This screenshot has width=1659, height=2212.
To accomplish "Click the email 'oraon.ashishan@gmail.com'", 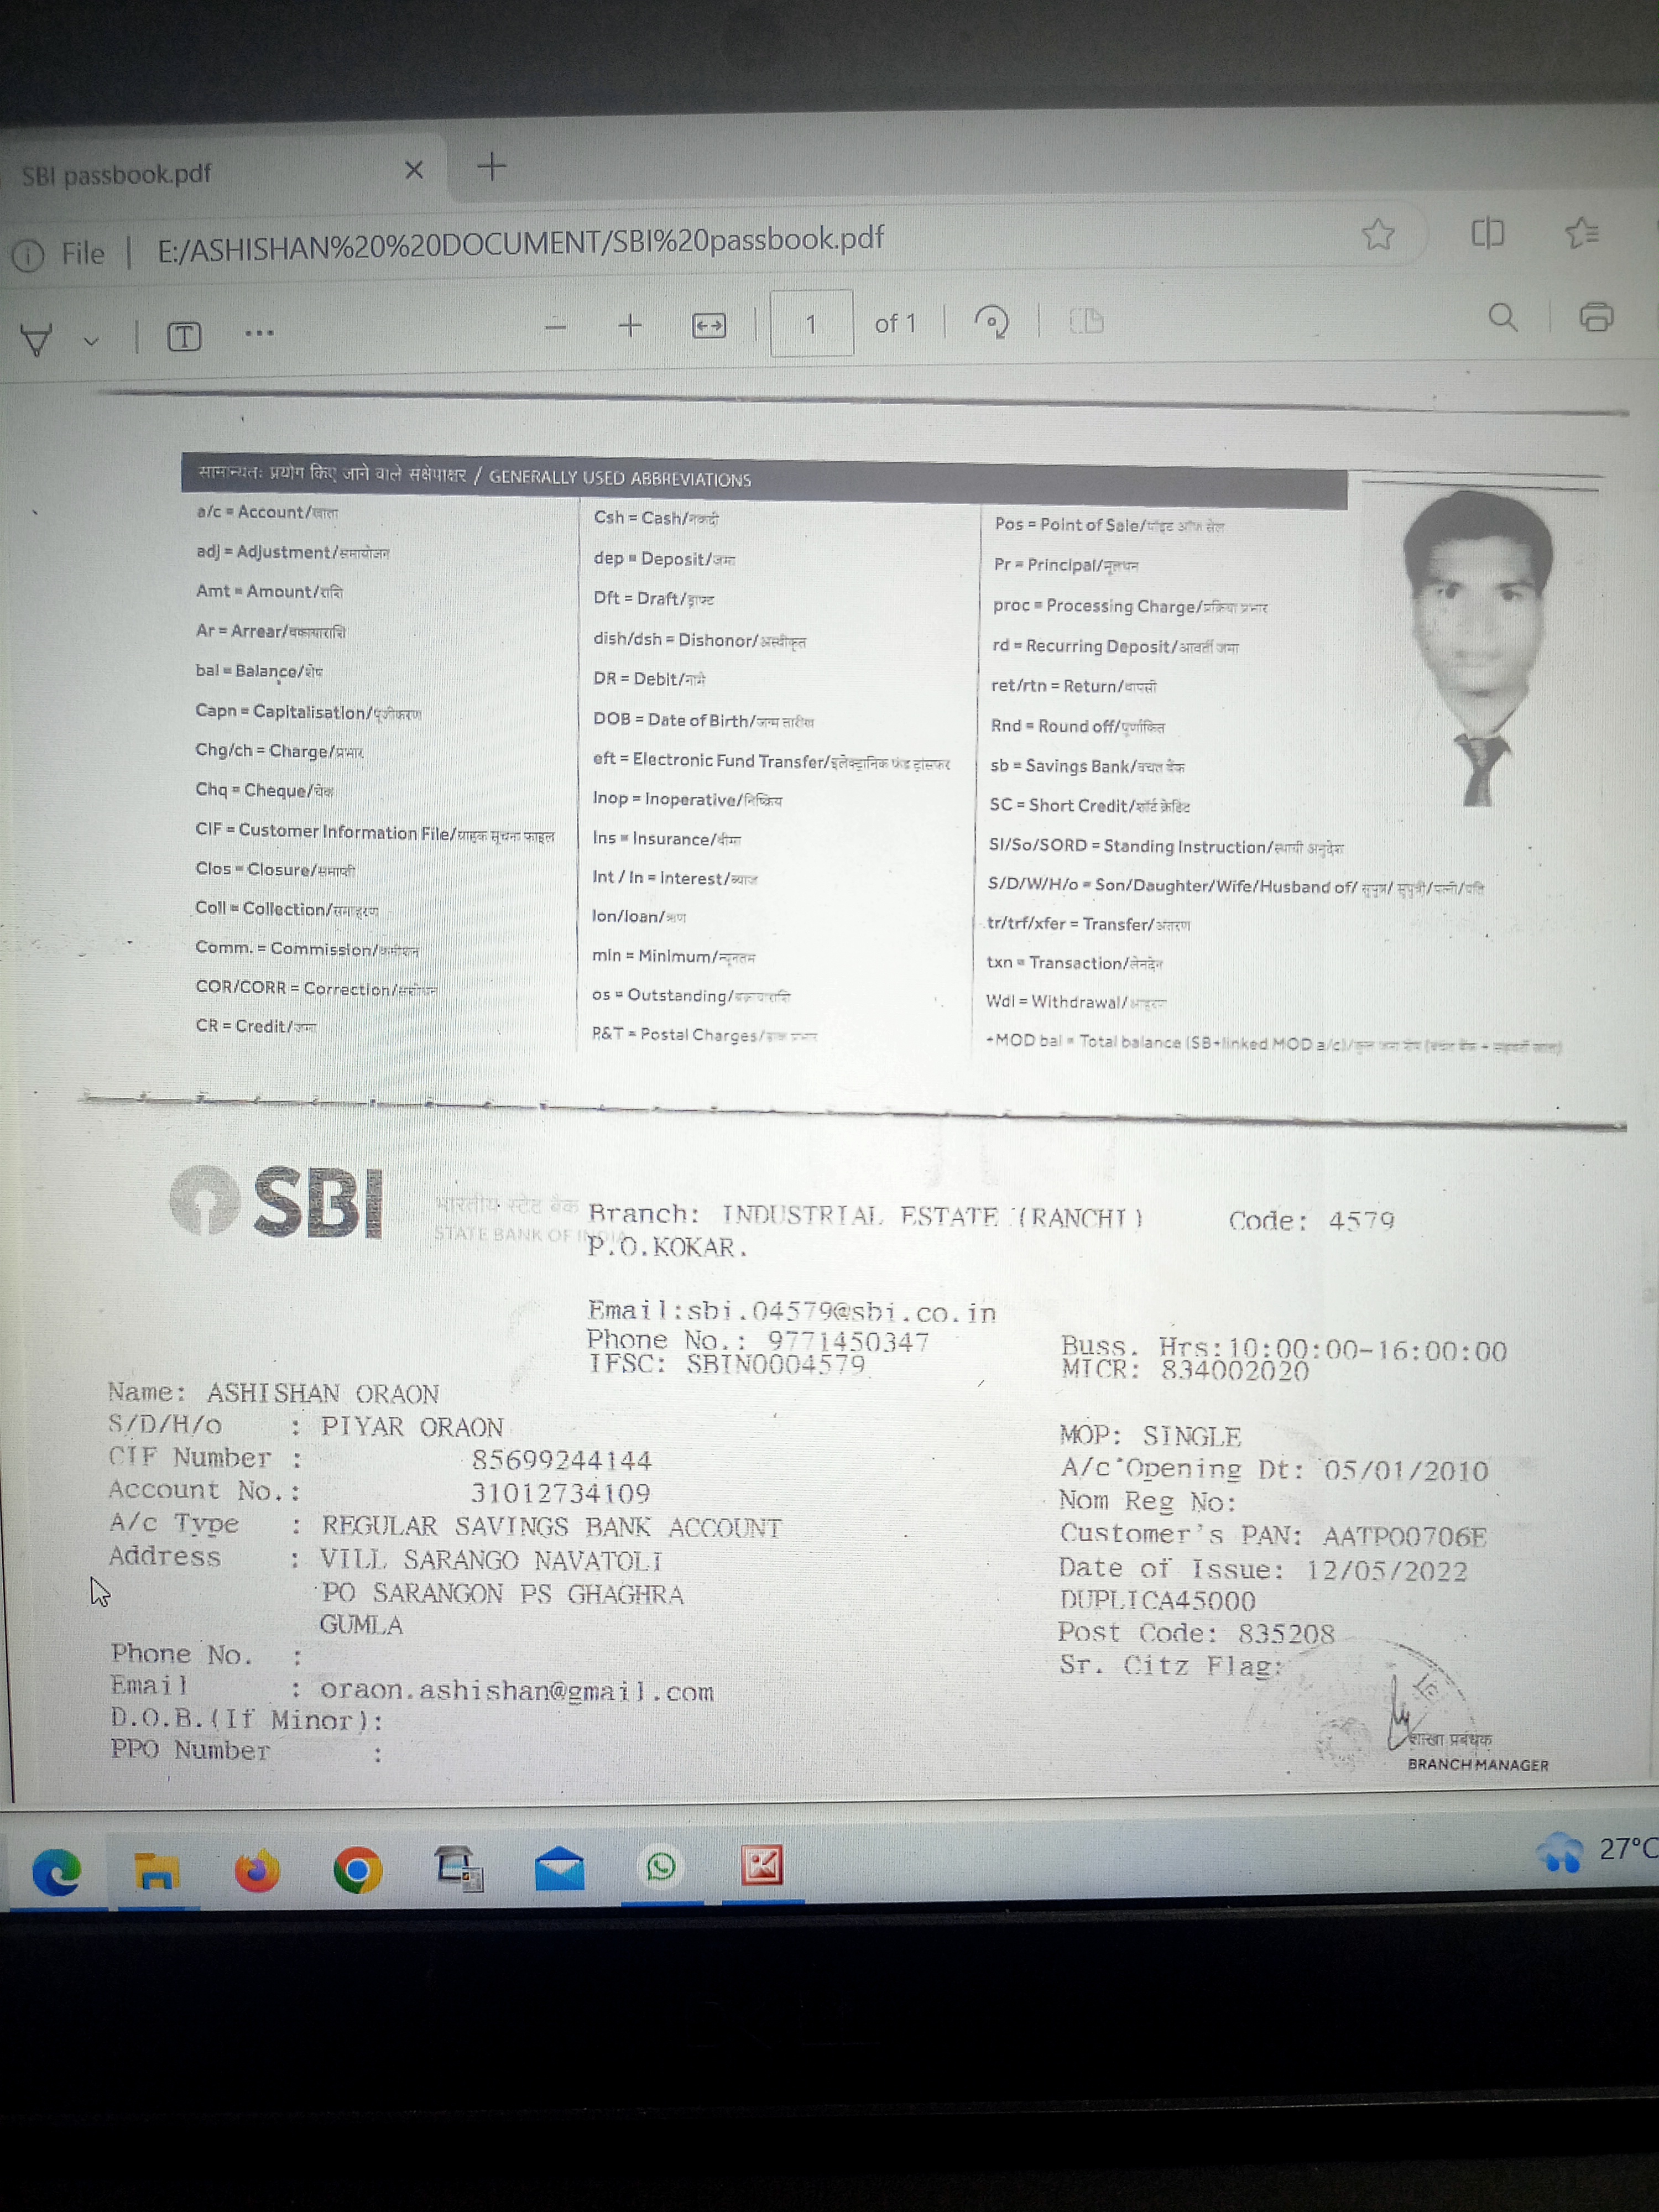I will coord(517,1691).
